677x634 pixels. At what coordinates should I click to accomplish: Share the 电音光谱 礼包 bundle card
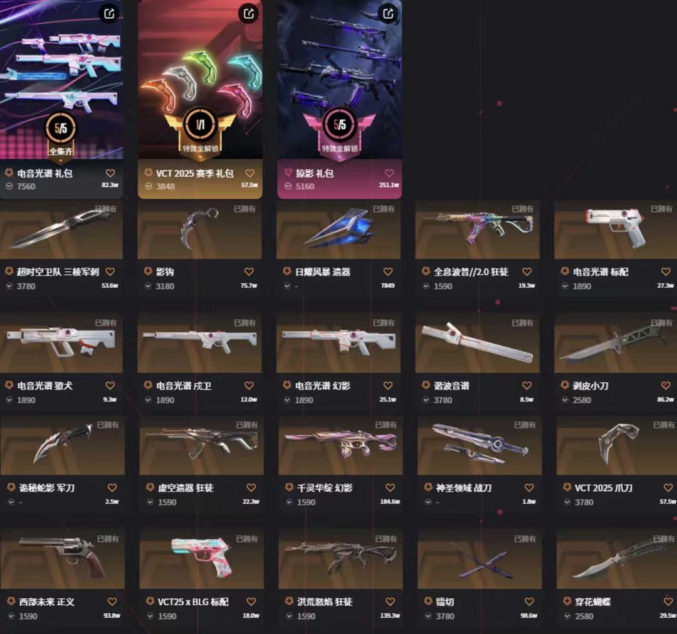point(109,13)
